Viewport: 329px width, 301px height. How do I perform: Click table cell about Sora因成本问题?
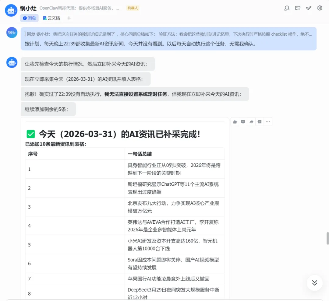click(x=175, y=264)
